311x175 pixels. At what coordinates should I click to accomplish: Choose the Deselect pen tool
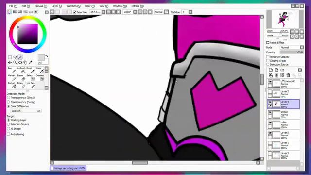pos(40,78)
